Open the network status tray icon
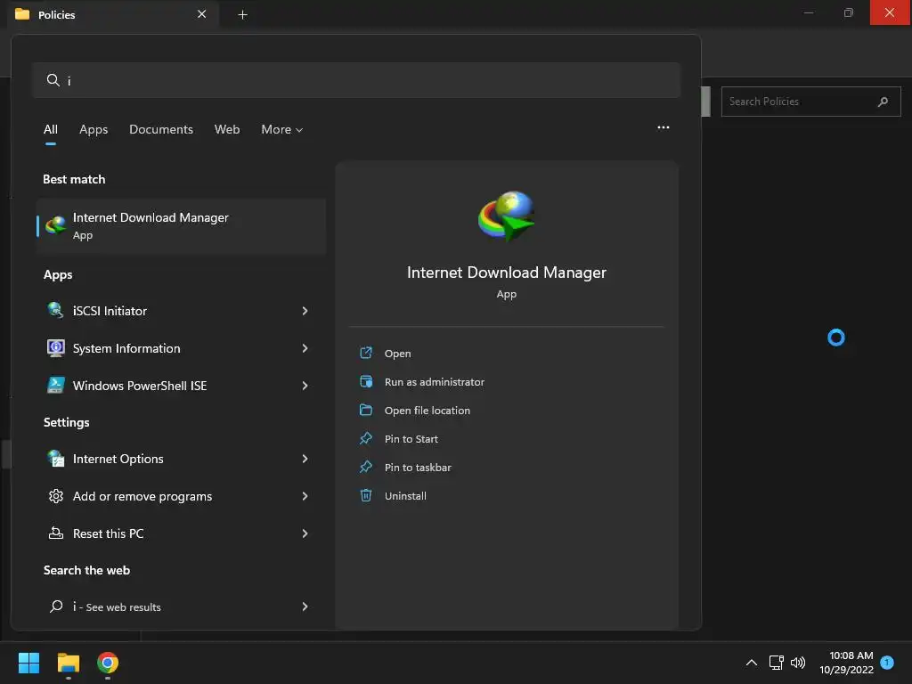Screen dimensions: 912x684 776,663
